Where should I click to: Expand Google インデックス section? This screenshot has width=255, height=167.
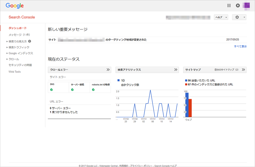point(21,53)
